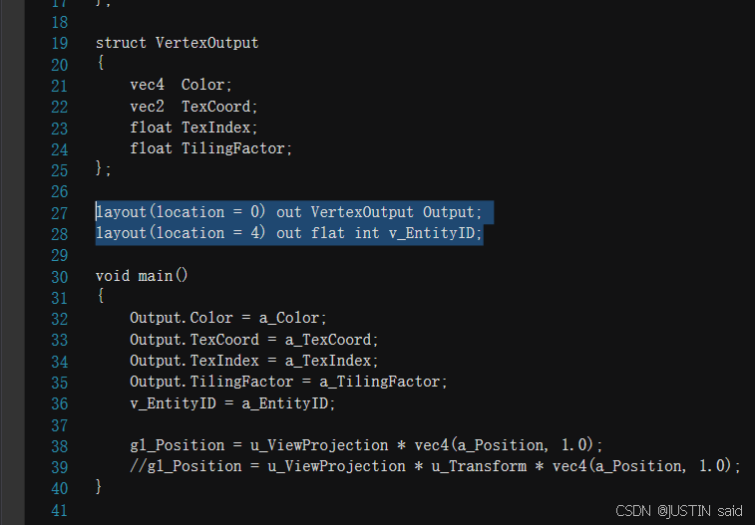
Task: Click 'Output.TexIndex = a_TexIndex;' statement
Action: click(x=253, y=361)
